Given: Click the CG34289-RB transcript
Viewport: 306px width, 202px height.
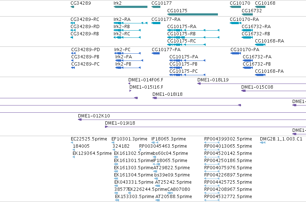Looking at the screenshot, I should click(x=85, y=34).
